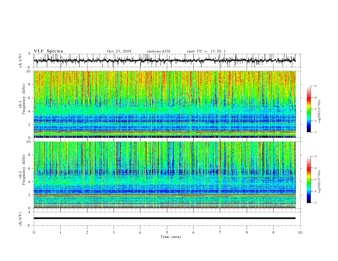Click the "start UT = 13:20:1" header text

pyautogui.click(x=206, y=51)
